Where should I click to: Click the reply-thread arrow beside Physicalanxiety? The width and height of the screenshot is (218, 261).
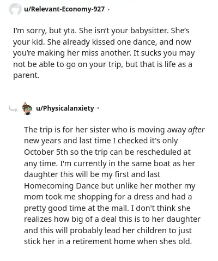(x=13, y=109)
